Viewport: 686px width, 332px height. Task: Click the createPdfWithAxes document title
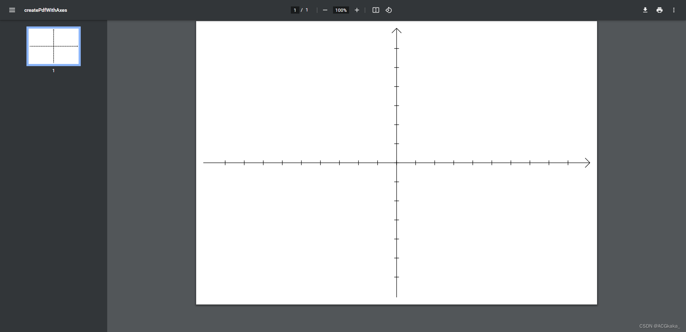point(46,10)
